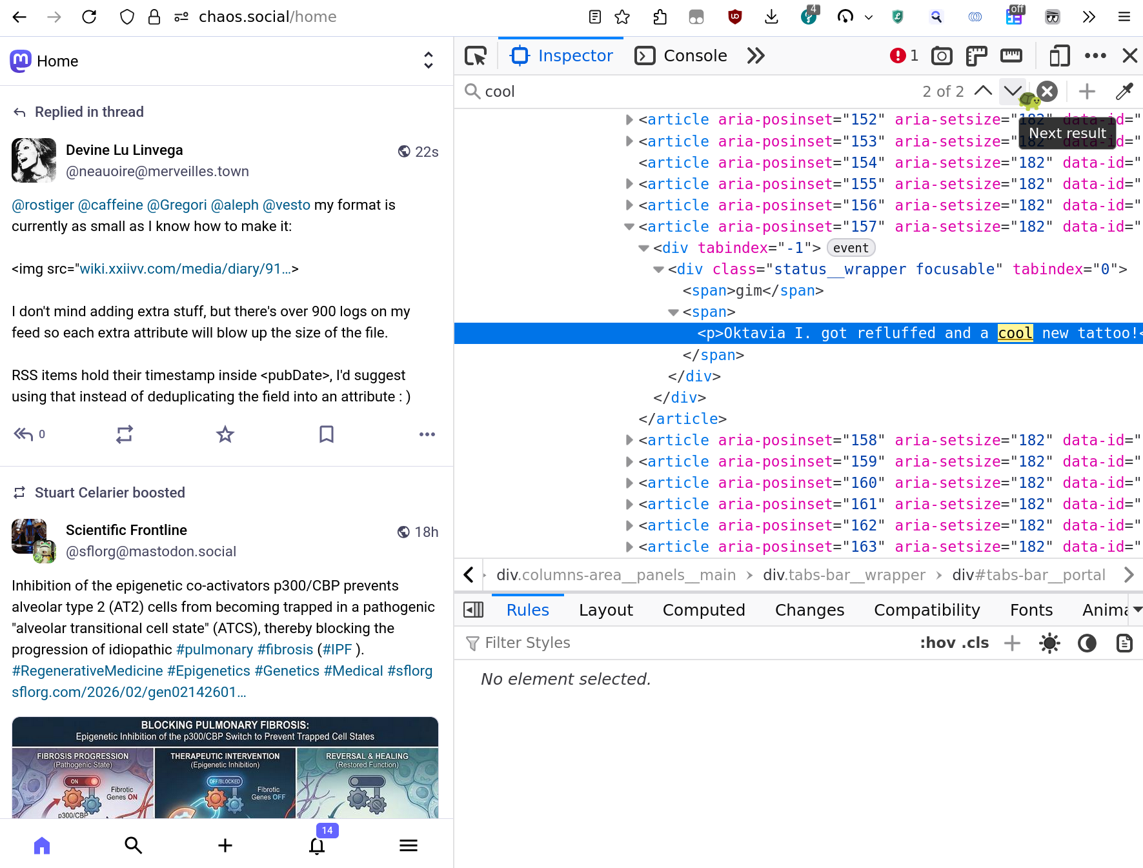
Task: Open notifications bell with 14 badge
Action: click(317, 845)
